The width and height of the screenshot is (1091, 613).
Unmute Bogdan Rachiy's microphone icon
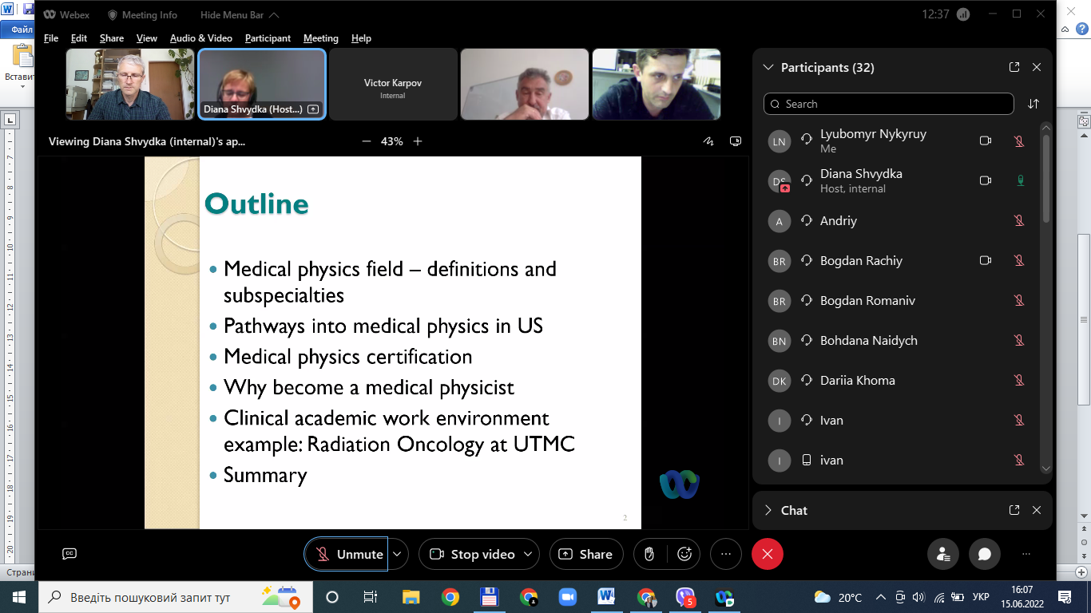coord(1019,261)
